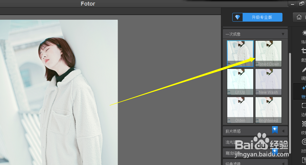Click the 一次成像 category arrow

[283, 34]
